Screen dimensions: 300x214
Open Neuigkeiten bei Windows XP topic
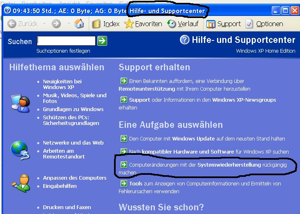click(62, 84)
